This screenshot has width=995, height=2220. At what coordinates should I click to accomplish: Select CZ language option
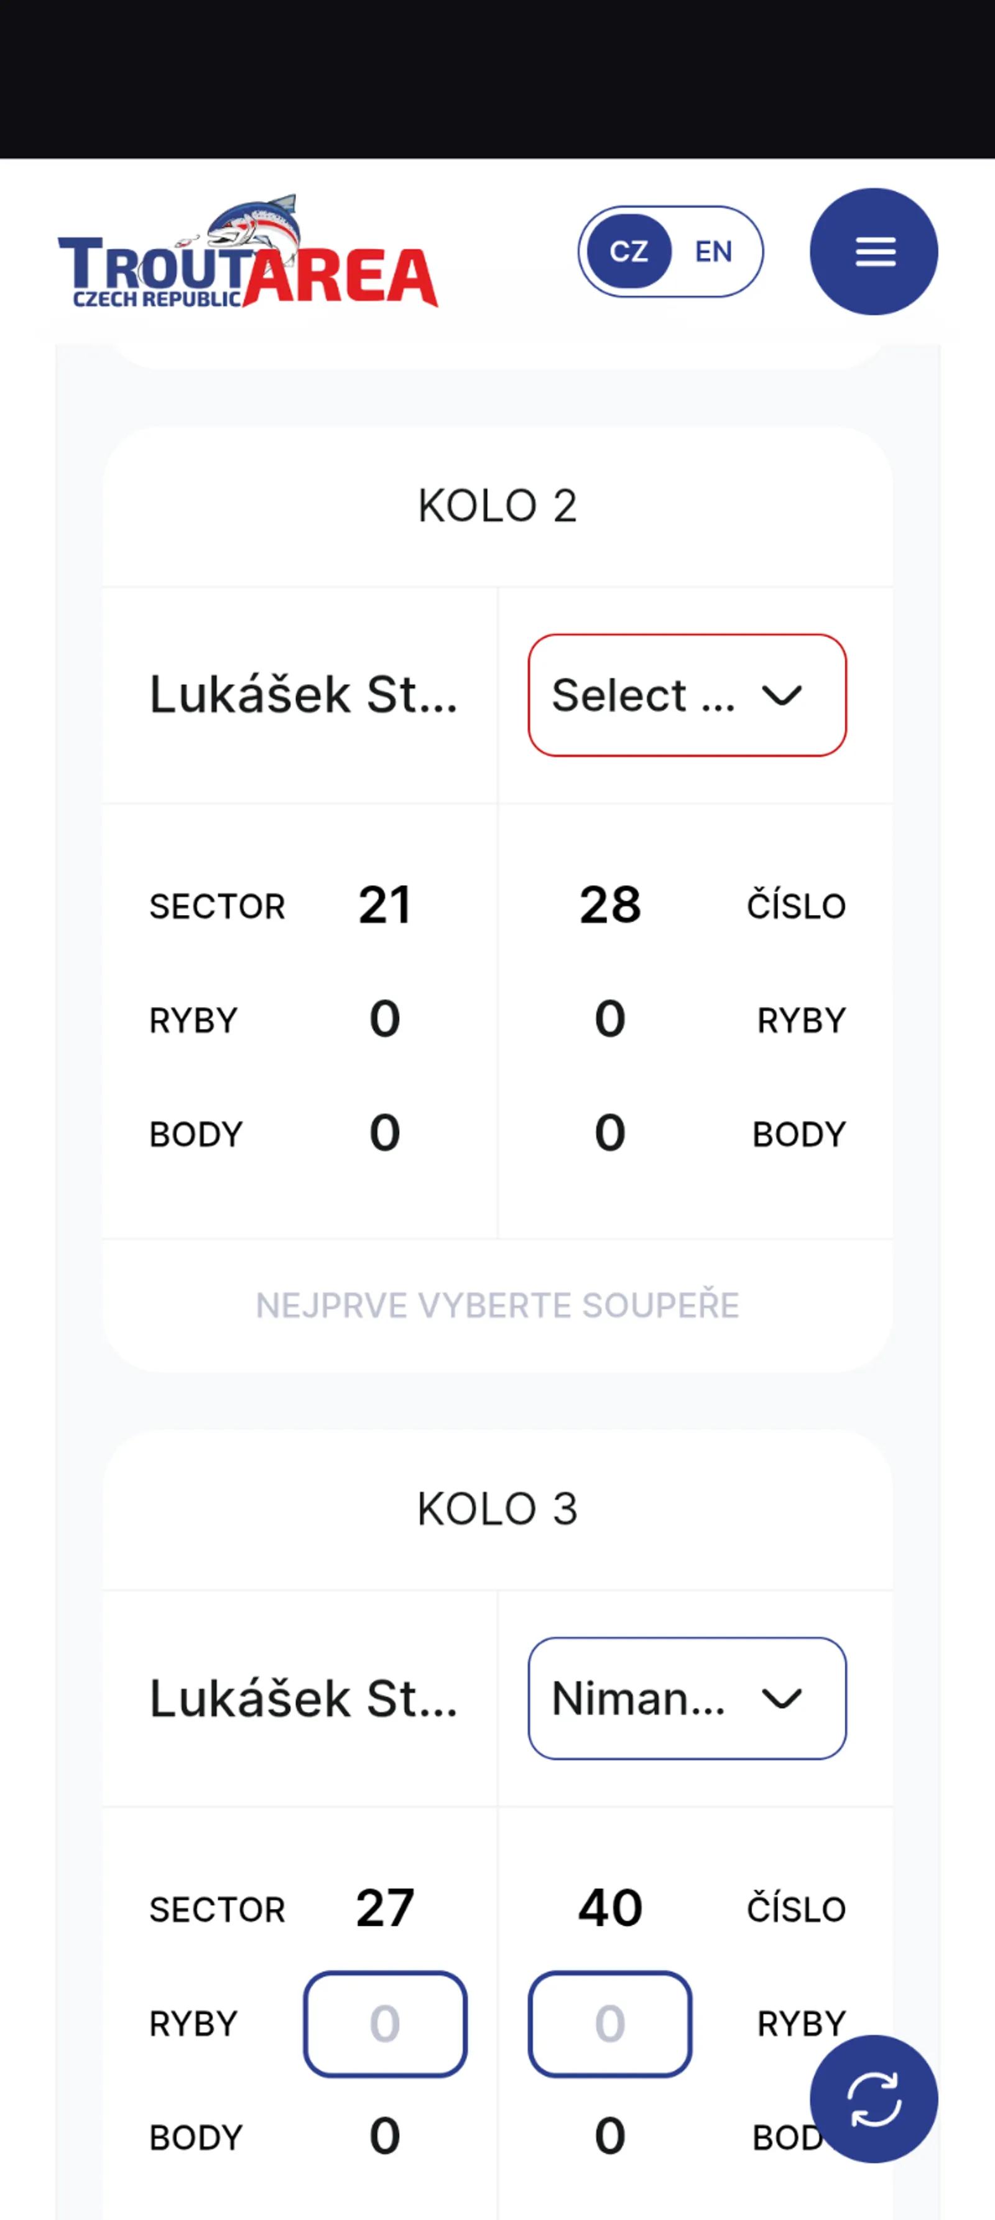tap(629, 252)
